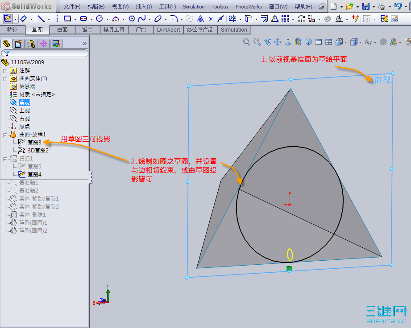The width and height of the screenshot is (411, 328).
Task: Click the feature tree filter field
Action: tap(45, 53)
